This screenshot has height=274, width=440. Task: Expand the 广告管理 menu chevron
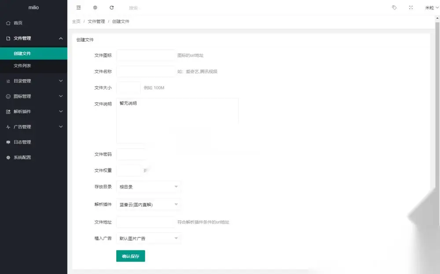(x=61, y=127)
